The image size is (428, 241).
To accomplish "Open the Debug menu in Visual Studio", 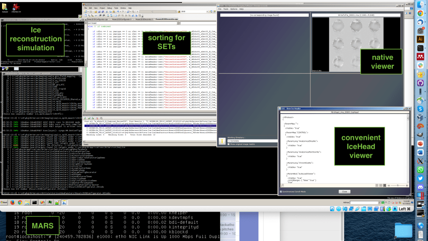I will [110, 8].
